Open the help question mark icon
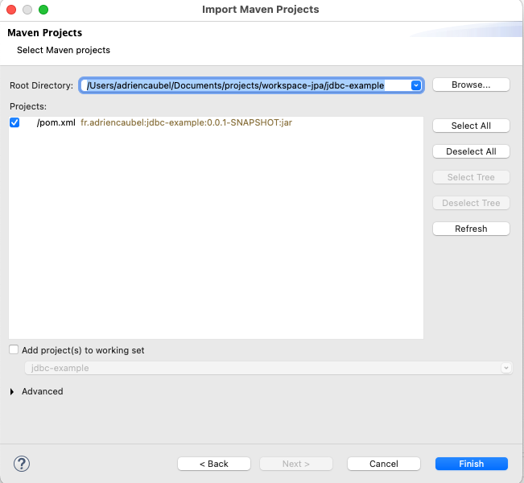Screen dimensions: 524x483 point(22,463)
